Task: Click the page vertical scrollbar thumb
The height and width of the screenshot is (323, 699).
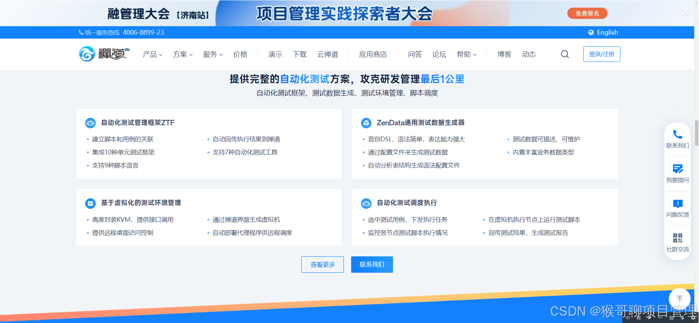Action: click(696, 133)
